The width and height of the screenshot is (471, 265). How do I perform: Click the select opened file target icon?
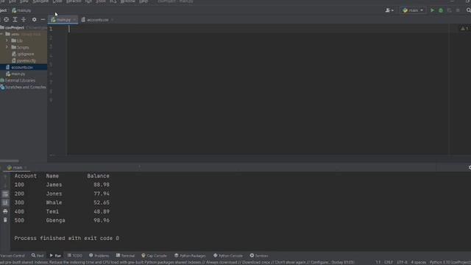click(7, 20)
